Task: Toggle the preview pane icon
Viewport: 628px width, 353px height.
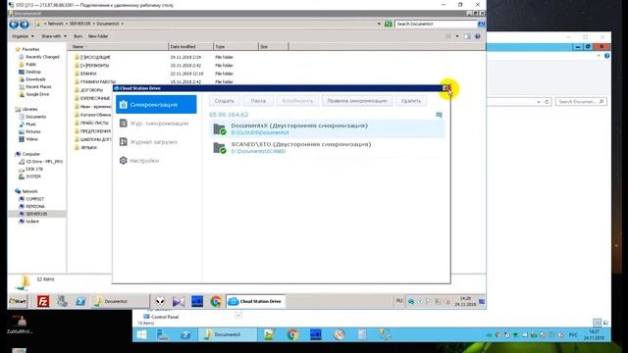Action: coord(467,36)
